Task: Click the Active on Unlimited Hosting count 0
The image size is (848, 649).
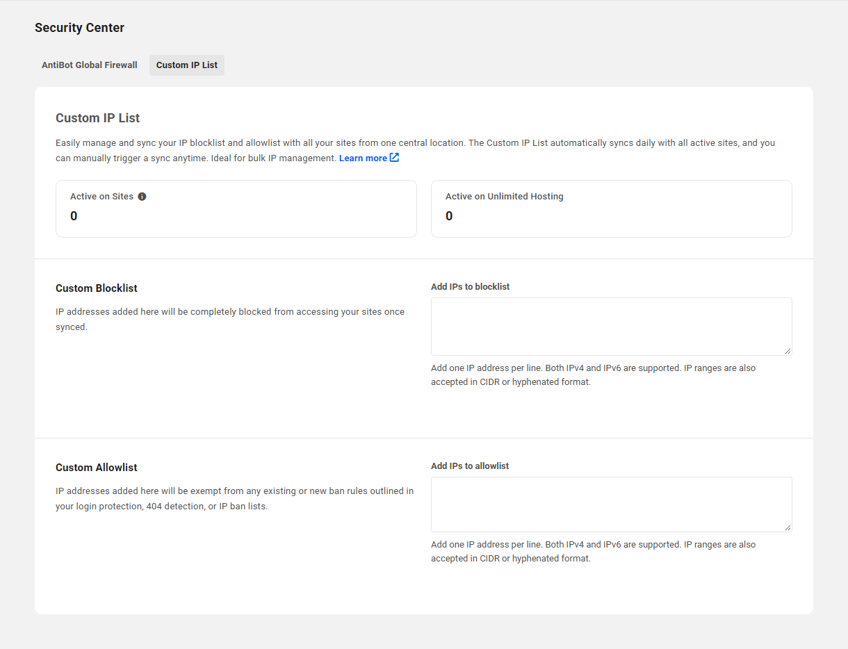Action: 449,216
